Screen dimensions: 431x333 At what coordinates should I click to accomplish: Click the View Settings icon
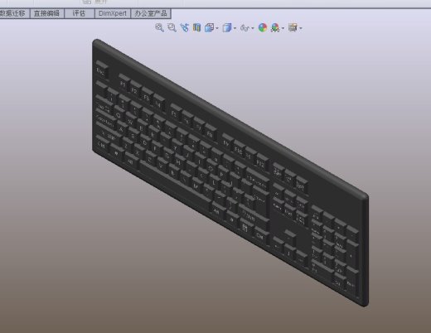tap(293, 27)
